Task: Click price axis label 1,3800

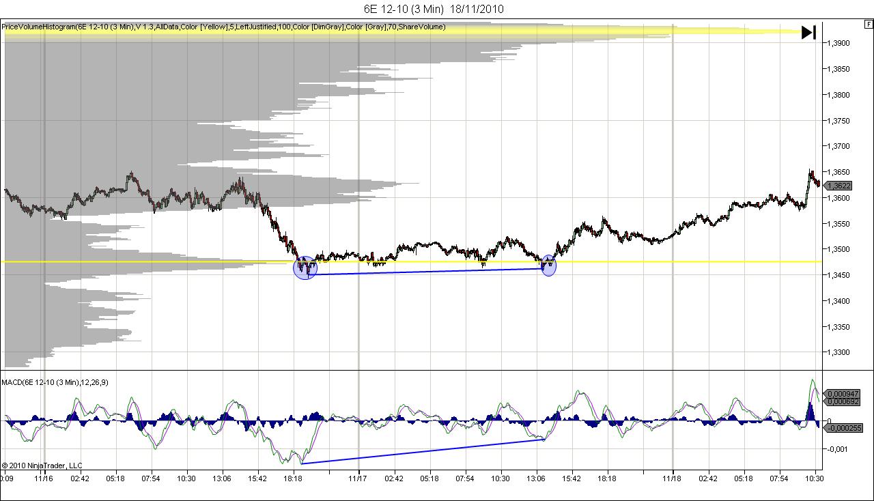Action: [x=839, y=95]
